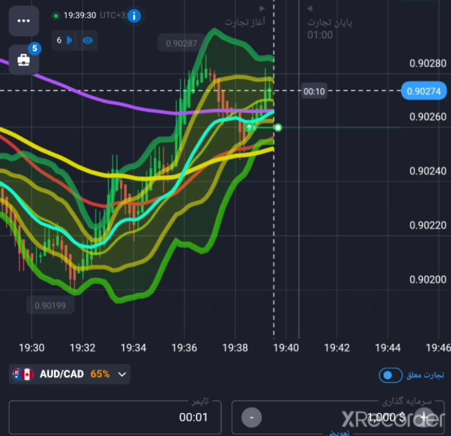The image size is (451, 436).
Task: Click the آغاز تجارت start-of-trade arrow
Action: tap(262, 8)
